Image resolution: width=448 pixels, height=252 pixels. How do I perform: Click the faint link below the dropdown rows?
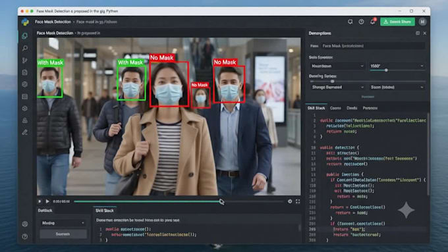pyautogui.click(x=368, y=97)
